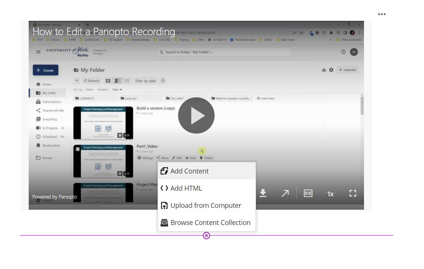This screenshot has height=269, width=424.
Task: Click the help question mark icon
Action: [x=343, y=52]
